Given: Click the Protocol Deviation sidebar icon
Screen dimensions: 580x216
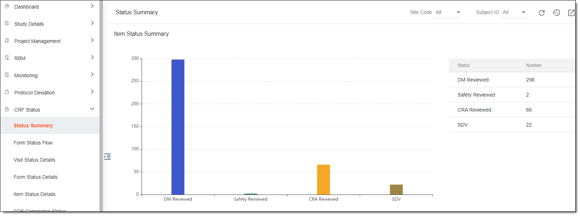Looking at the screenshot, I should pos(7,92).
